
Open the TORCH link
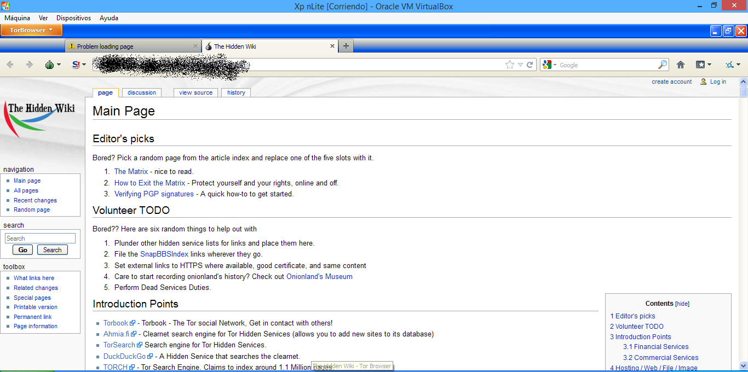(119, 367)
